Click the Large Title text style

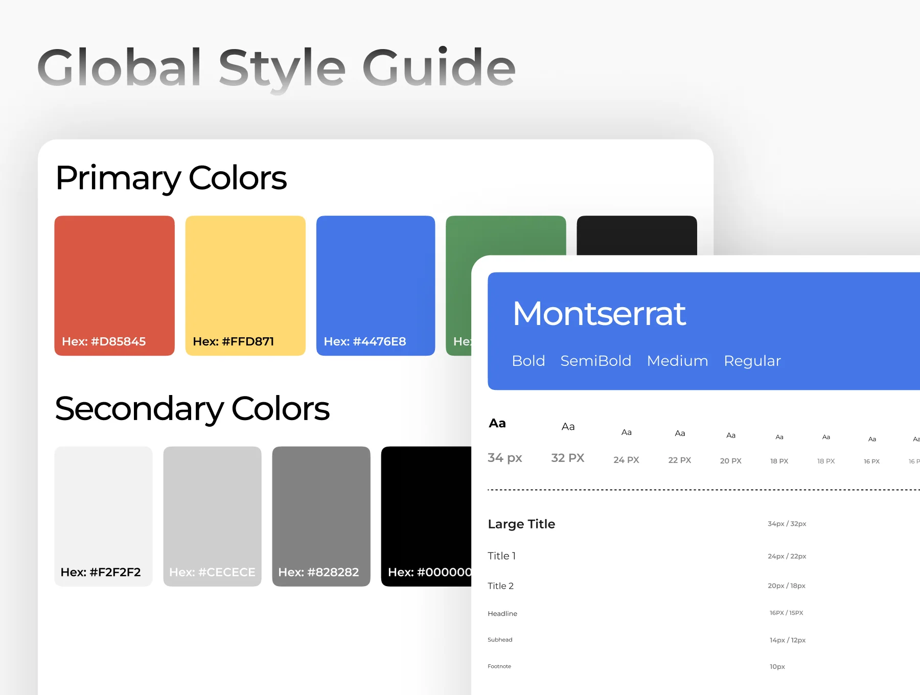[x=521, y=524]
